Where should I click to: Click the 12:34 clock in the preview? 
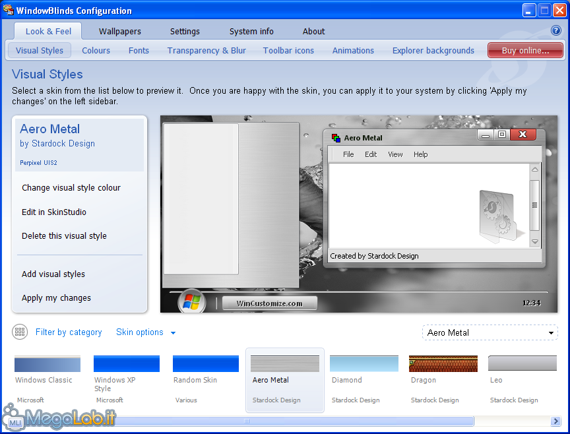[532, 303]
